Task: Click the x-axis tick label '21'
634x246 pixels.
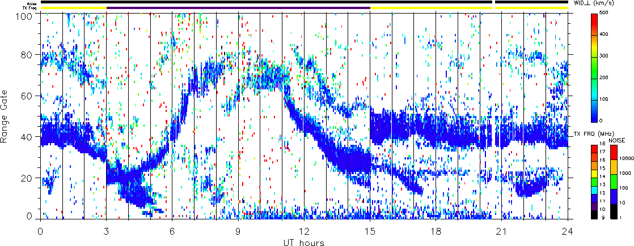Action: tap(502, 232)
